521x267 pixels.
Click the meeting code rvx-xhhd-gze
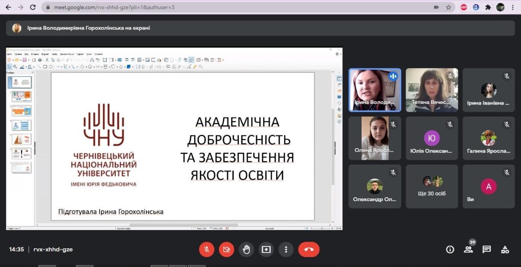53,249
